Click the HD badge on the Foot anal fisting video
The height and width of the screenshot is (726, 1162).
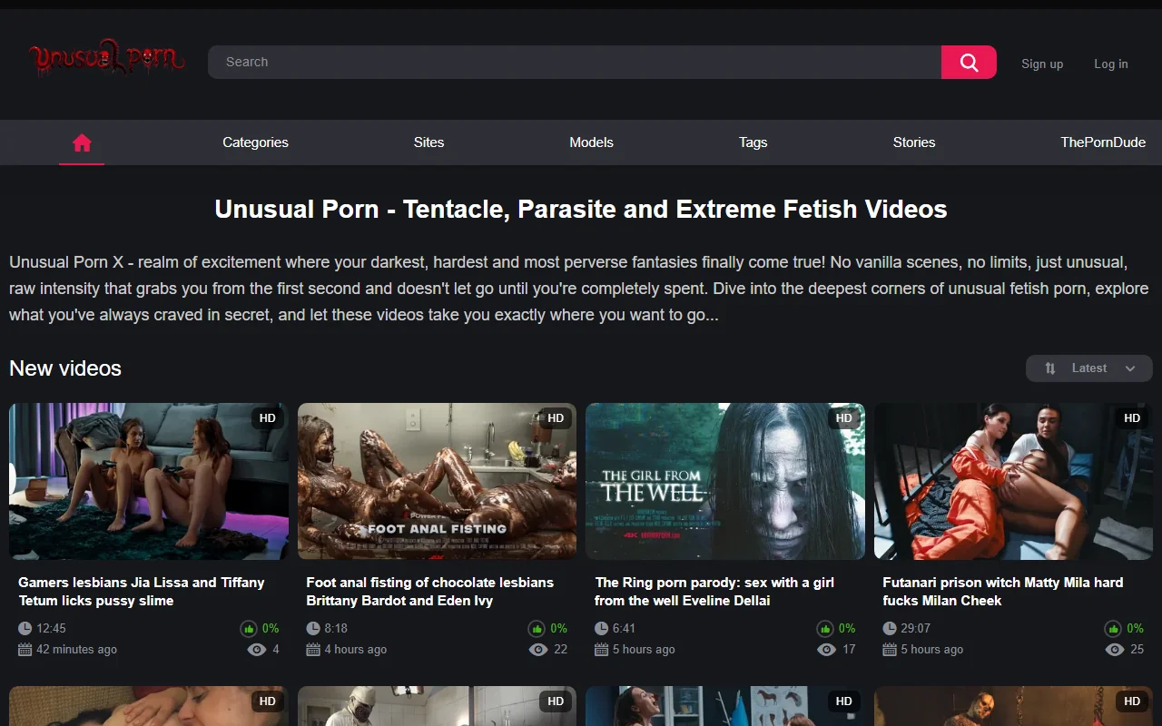556,418
